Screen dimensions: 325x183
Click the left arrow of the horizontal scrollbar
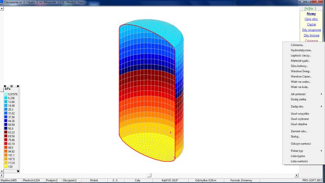pyautogui.click(x=2, y=175)
